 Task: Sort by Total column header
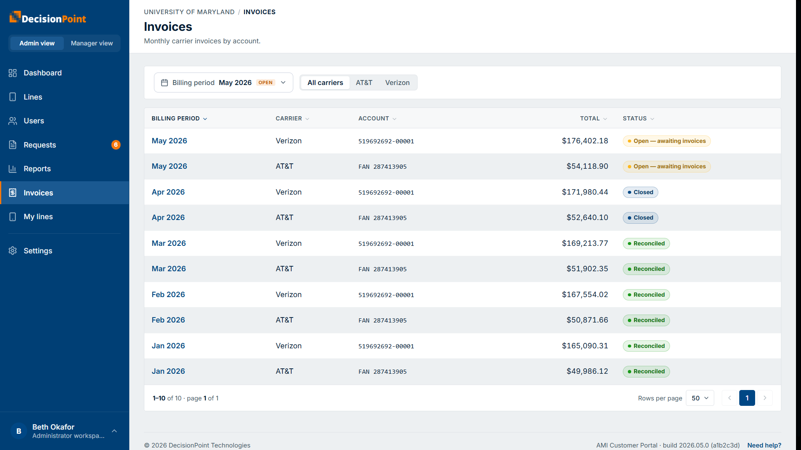click(594, 118)
